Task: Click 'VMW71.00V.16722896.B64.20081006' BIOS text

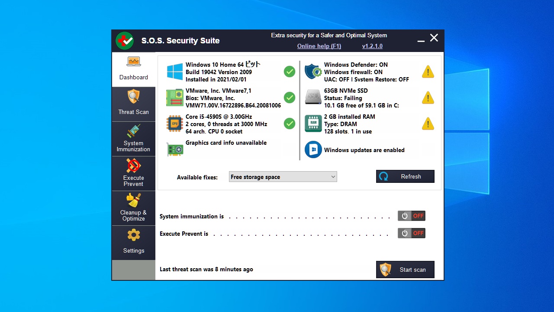Action: 233,105
